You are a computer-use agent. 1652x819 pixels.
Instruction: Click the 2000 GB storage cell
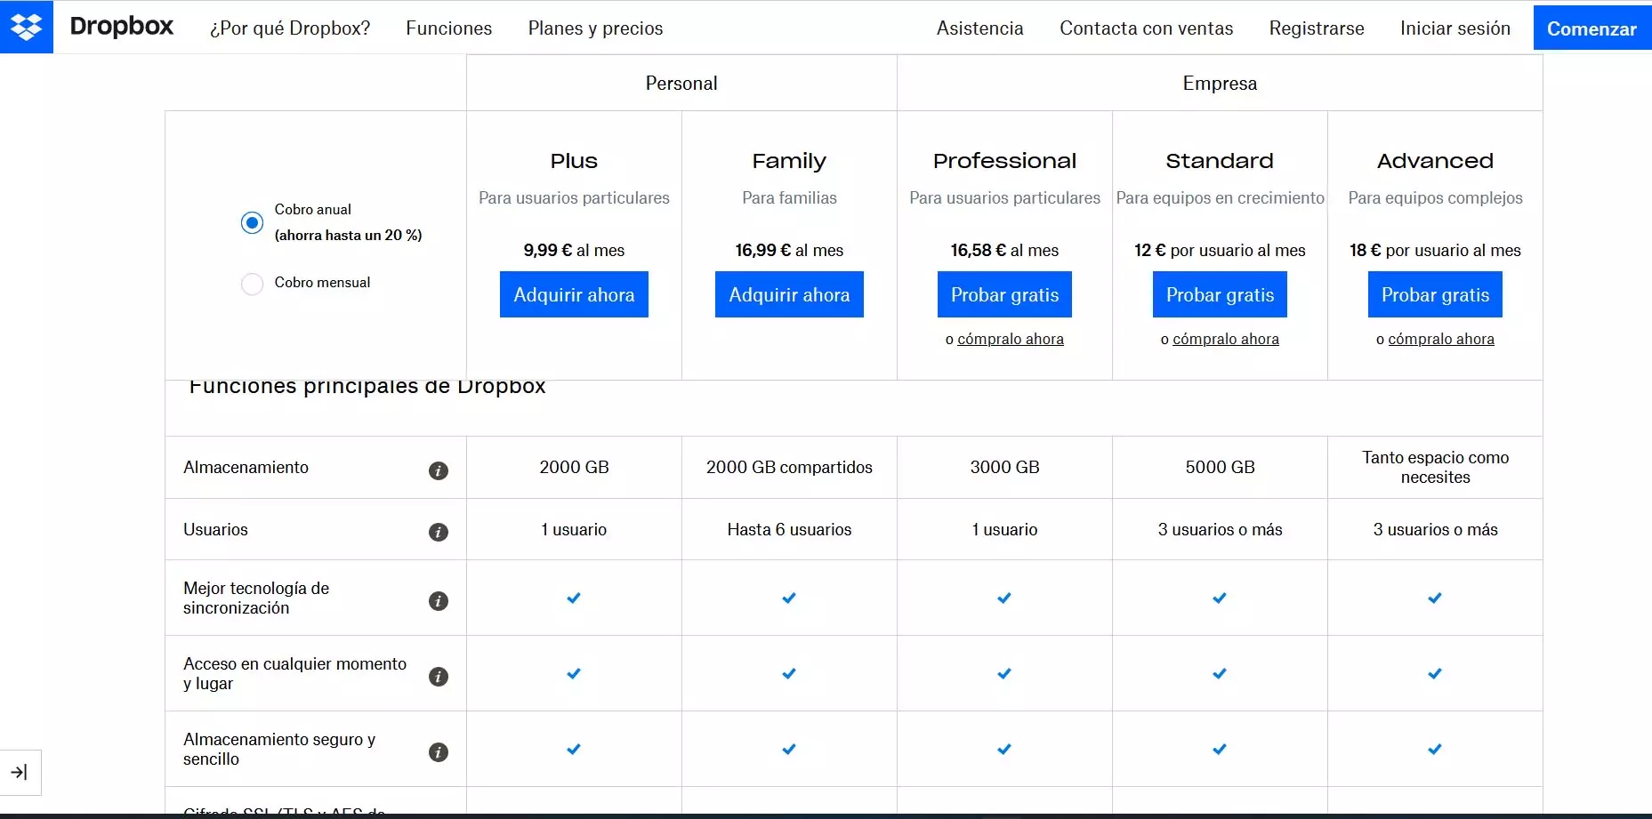(x=574, y=468)
